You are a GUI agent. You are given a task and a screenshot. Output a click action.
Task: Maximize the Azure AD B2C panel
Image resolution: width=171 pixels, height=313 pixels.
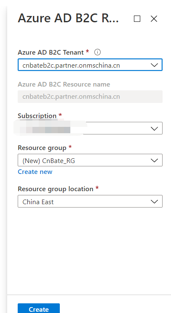pyautogui.click(x=137, y=19)
